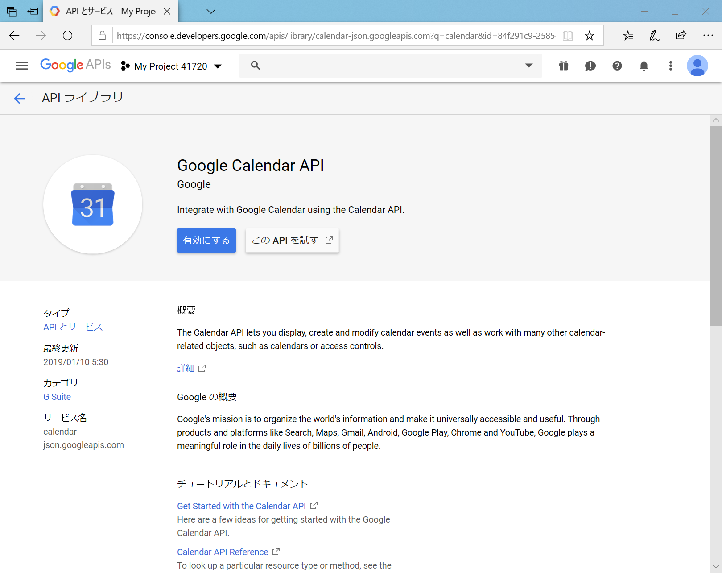Reload the page with refresh button
This screenshot has height=573, width=722.
pyautogui.click(x=67, y=36)
